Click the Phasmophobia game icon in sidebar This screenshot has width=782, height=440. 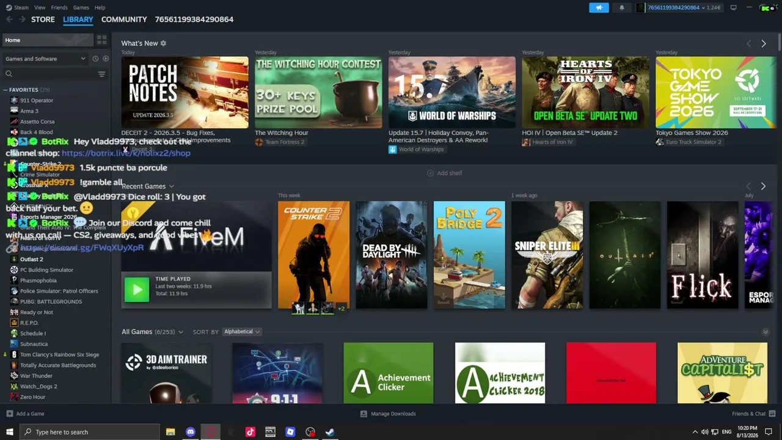click(14, 280)
